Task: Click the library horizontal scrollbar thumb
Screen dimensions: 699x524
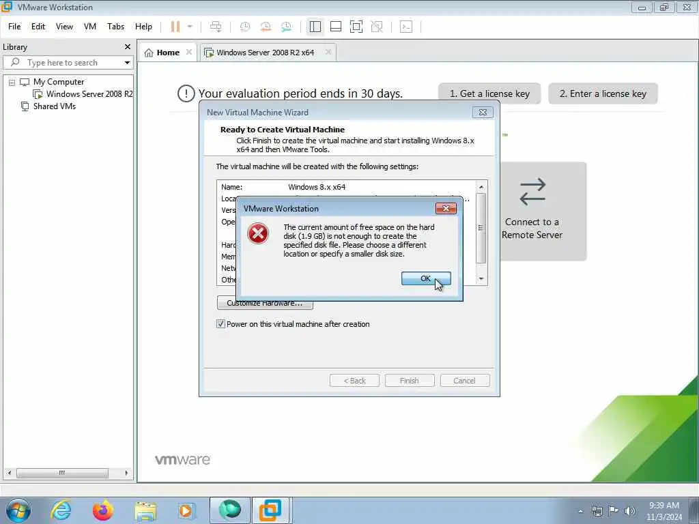Action: (62, 473)
